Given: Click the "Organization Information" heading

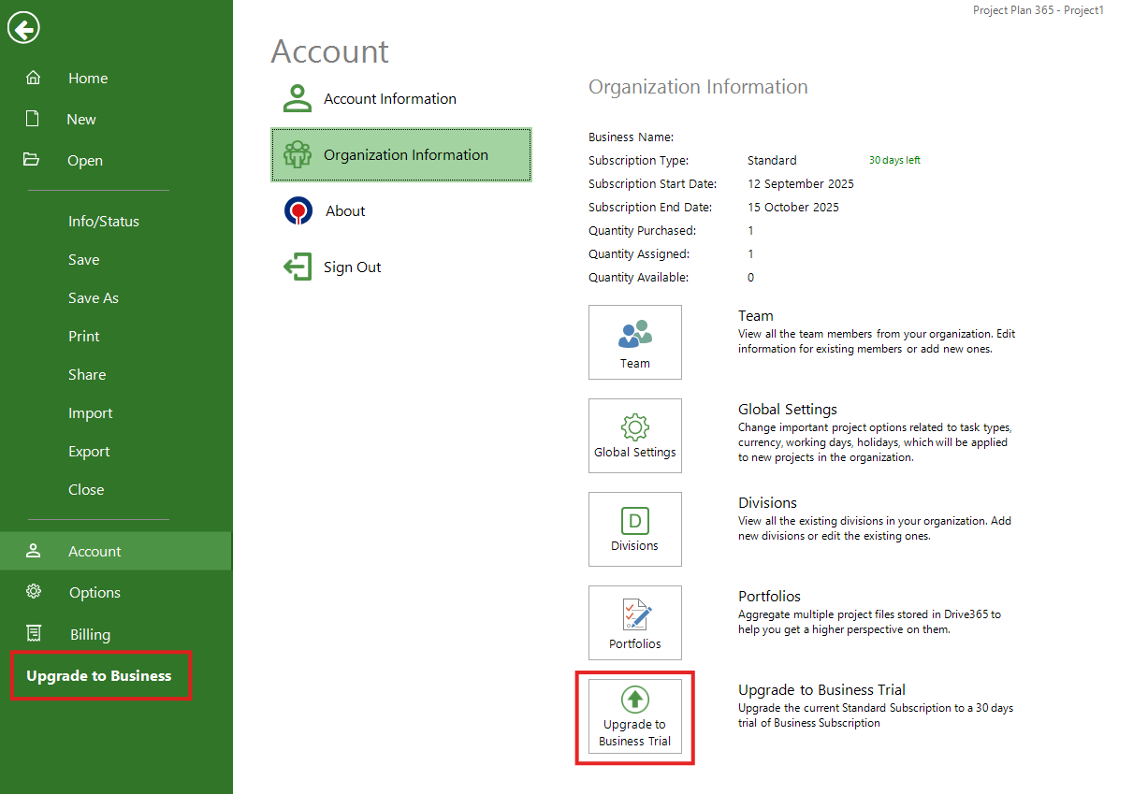Looking at the screenshot, I should click(698, 87).
